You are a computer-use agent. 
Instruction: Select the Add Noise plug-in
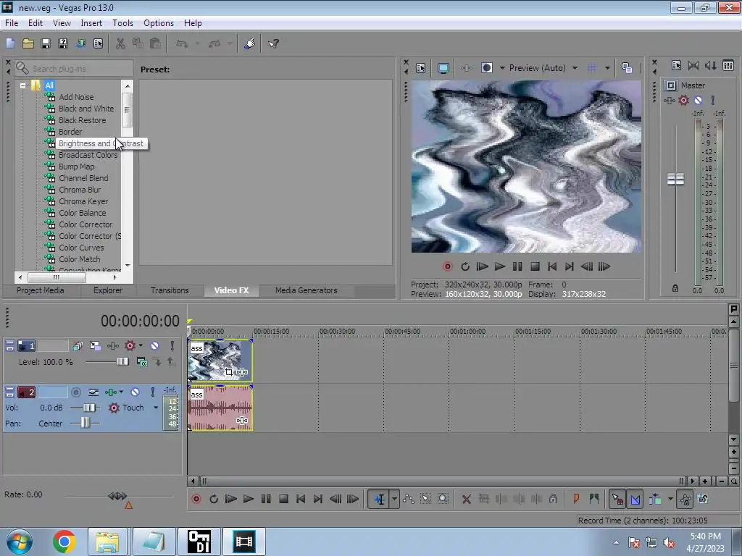coord(76,97)
